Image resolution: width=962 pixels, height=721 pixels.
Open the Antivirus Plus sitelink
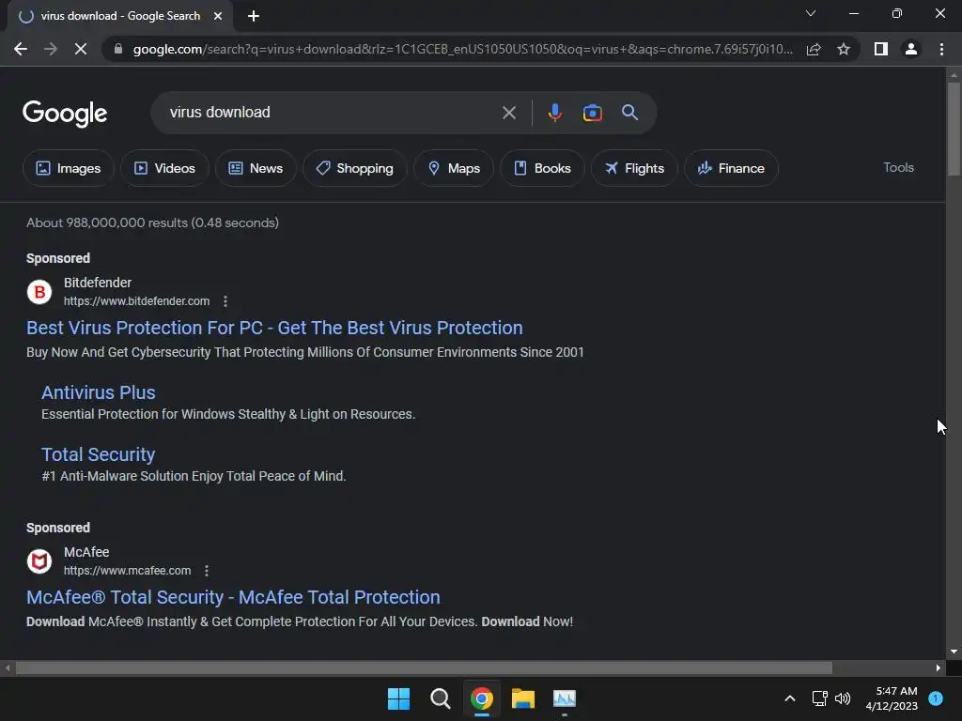click(98, 392)
